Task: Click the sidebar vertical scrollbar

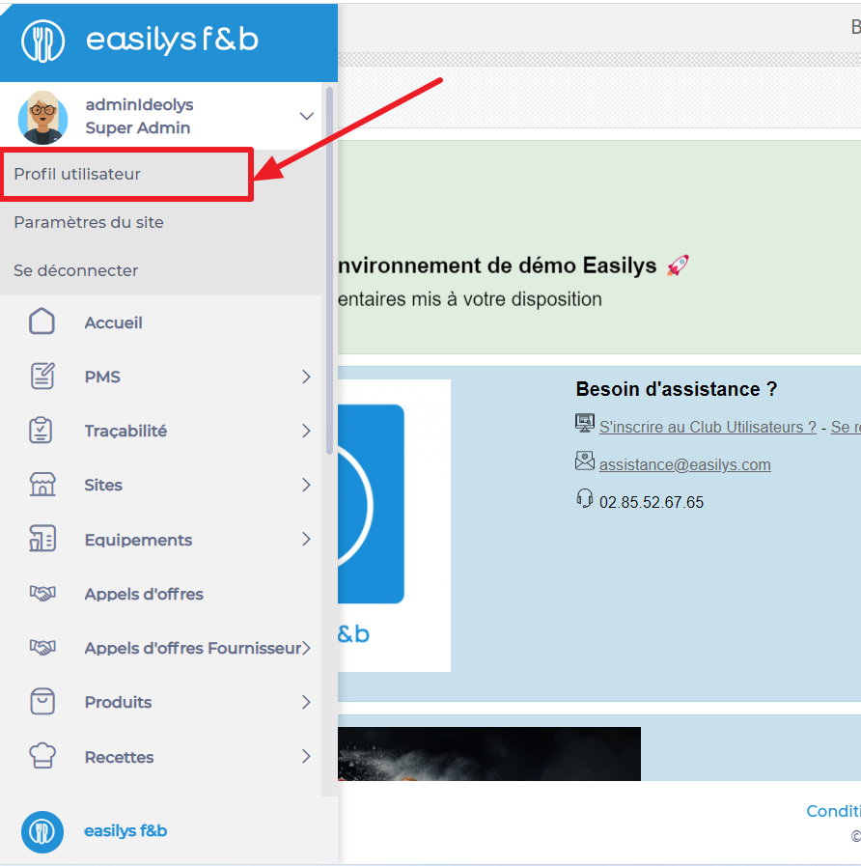Action: pos(330,270)
